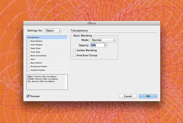Tick the Outer Glow checkbox
The width and height of the screenshot is (183, 123).
(28, 48)
